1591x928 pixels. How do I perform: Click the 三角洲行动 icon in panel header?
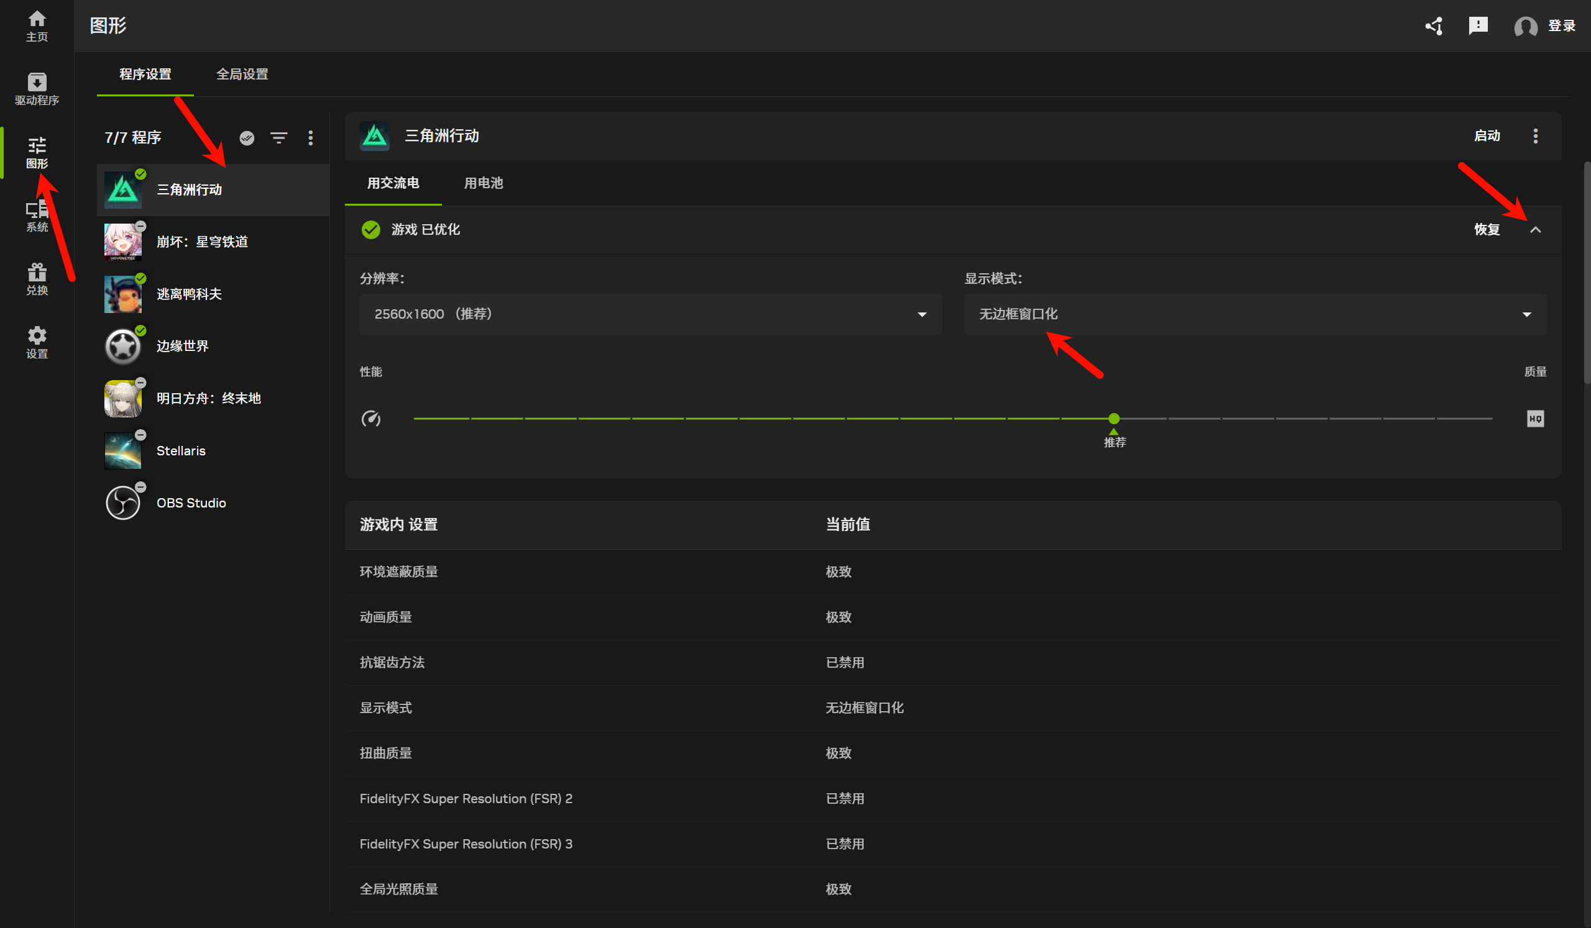374,135
